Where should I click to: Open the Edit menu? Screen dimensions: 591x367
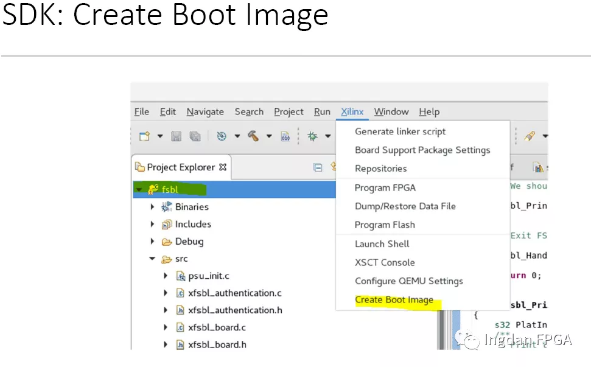(x=168, y=112)
